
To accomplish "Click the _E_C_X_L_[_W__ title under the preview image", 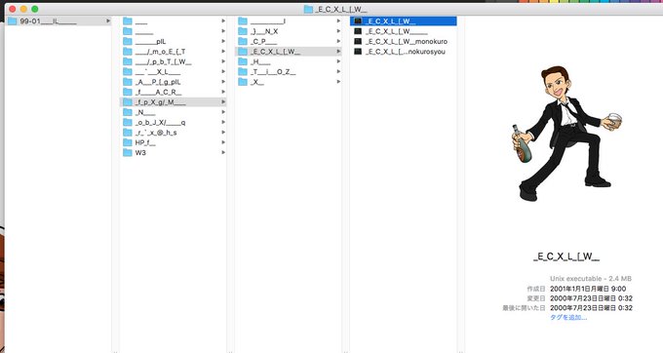I will (x=566, y=256).
